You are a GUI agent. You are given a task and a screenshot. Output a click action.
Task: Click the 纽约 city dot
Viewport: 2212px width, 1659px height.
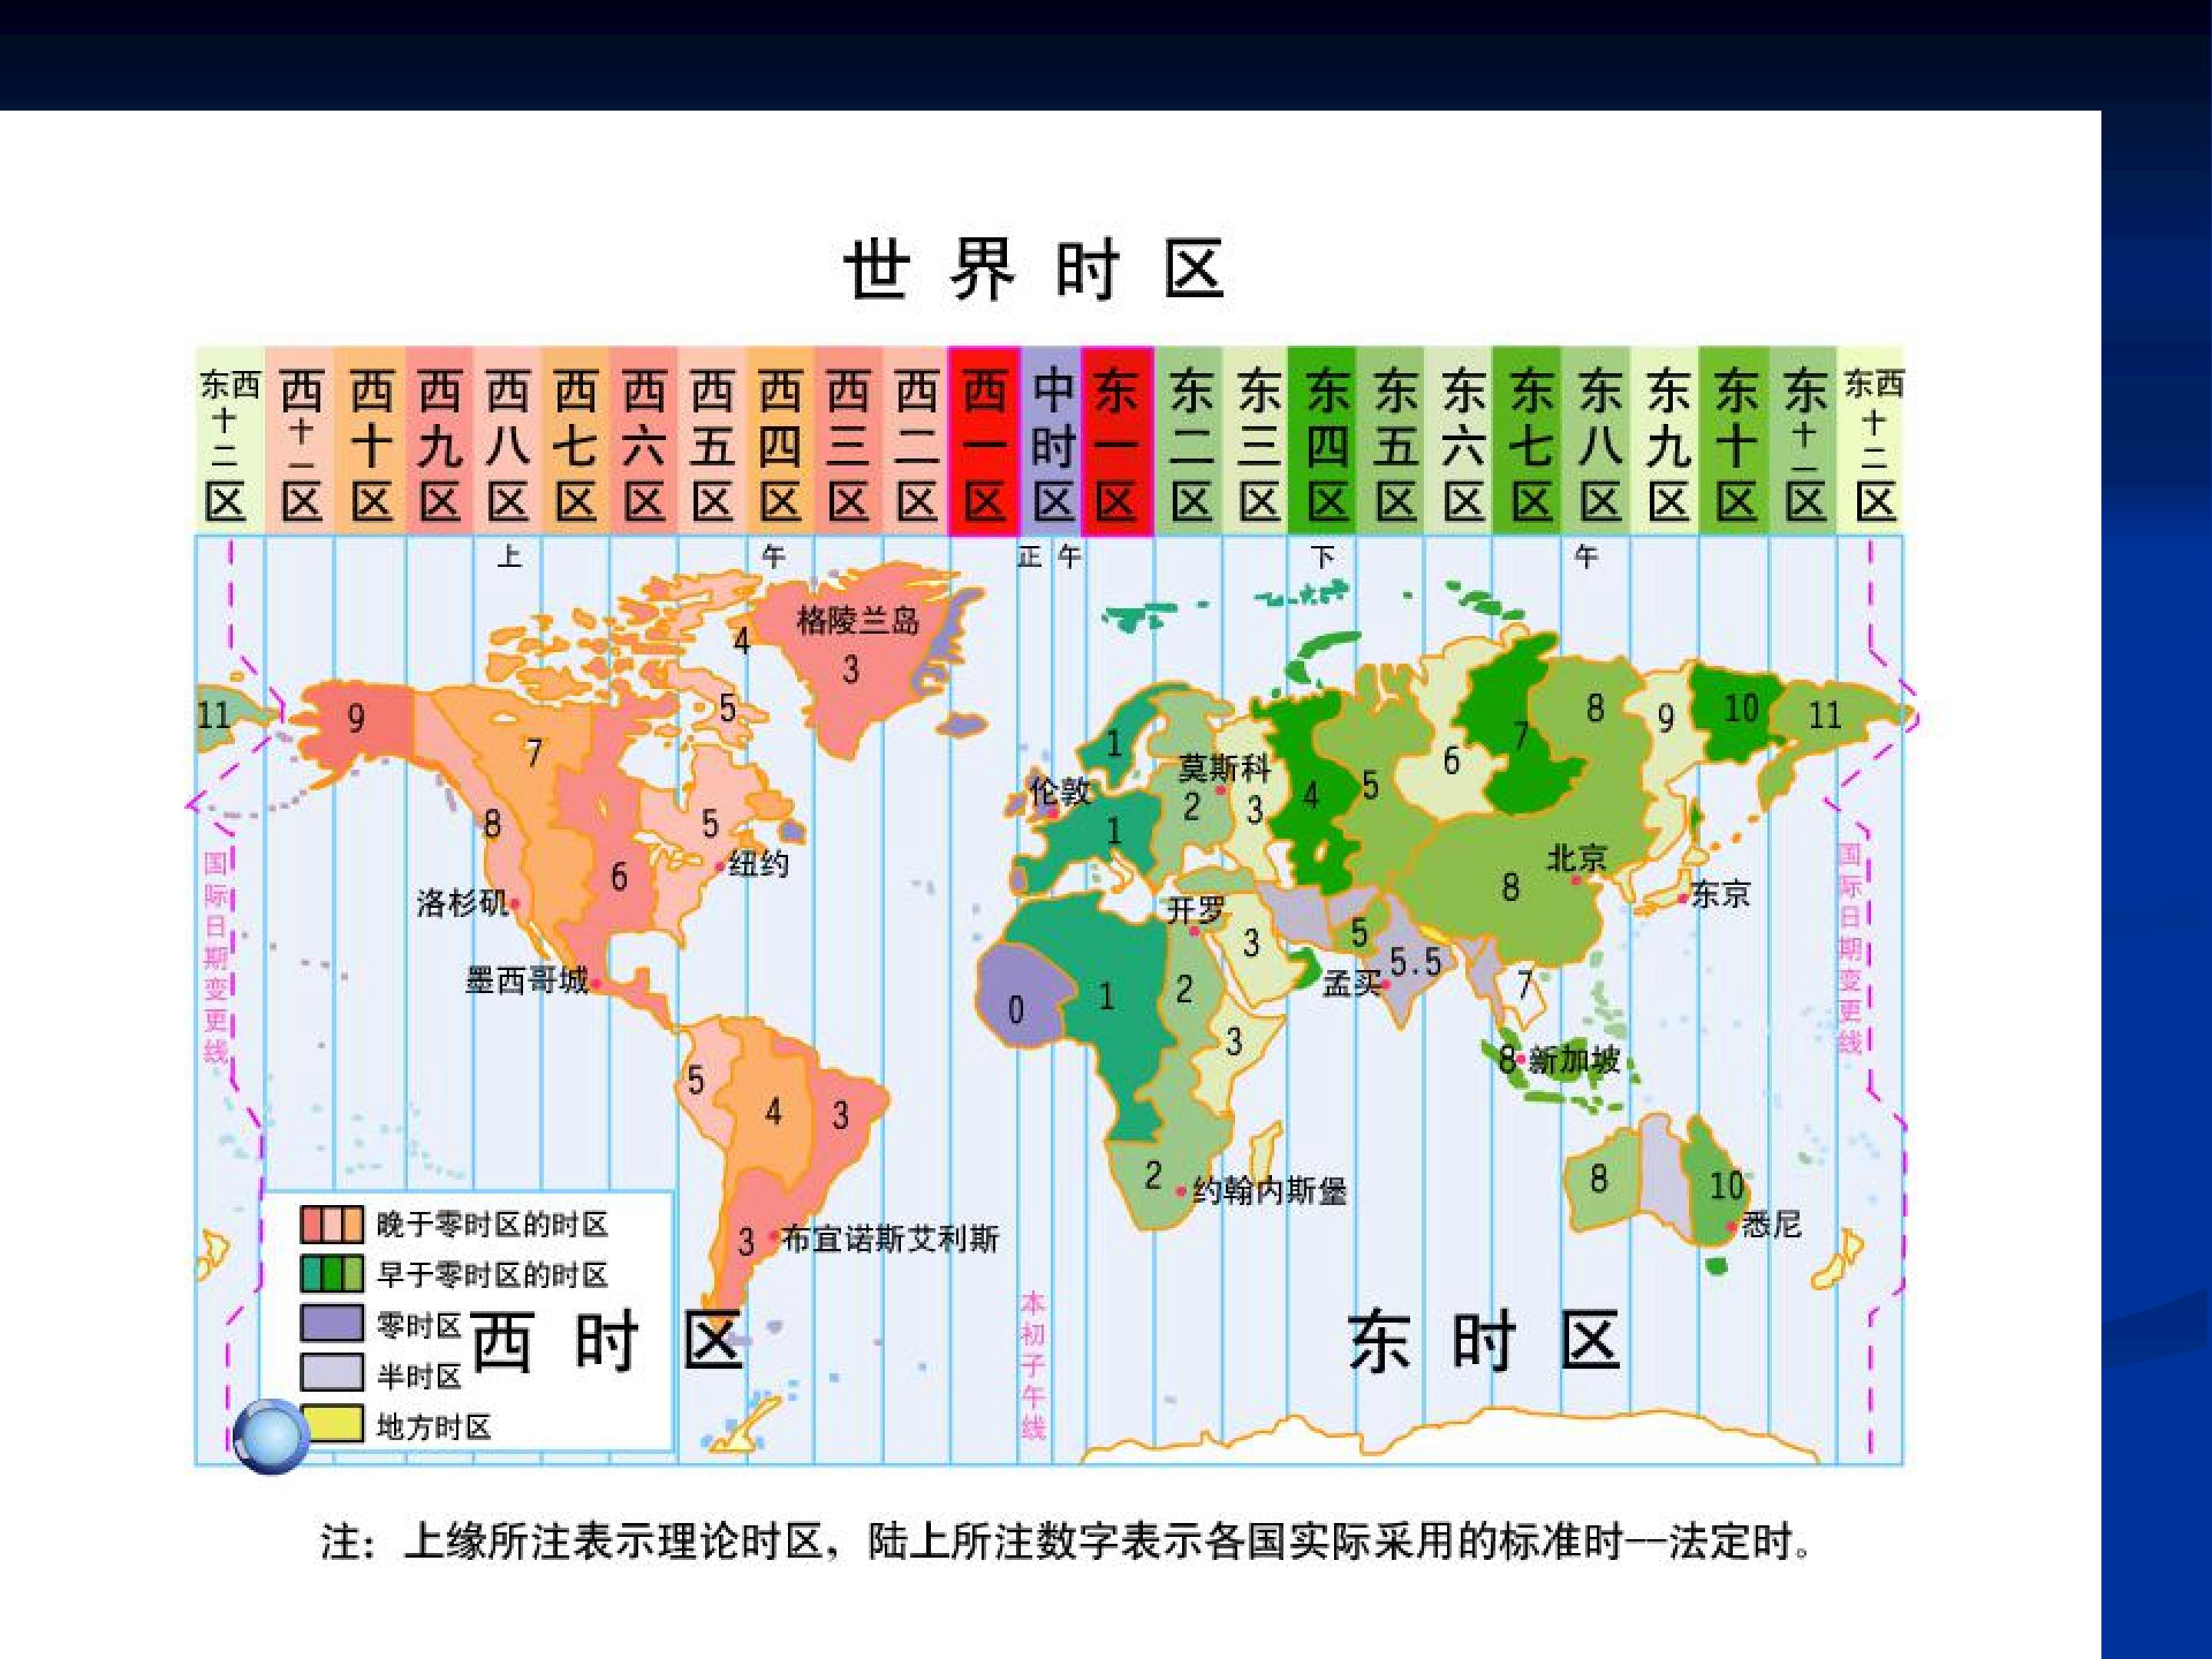(720, 866)
